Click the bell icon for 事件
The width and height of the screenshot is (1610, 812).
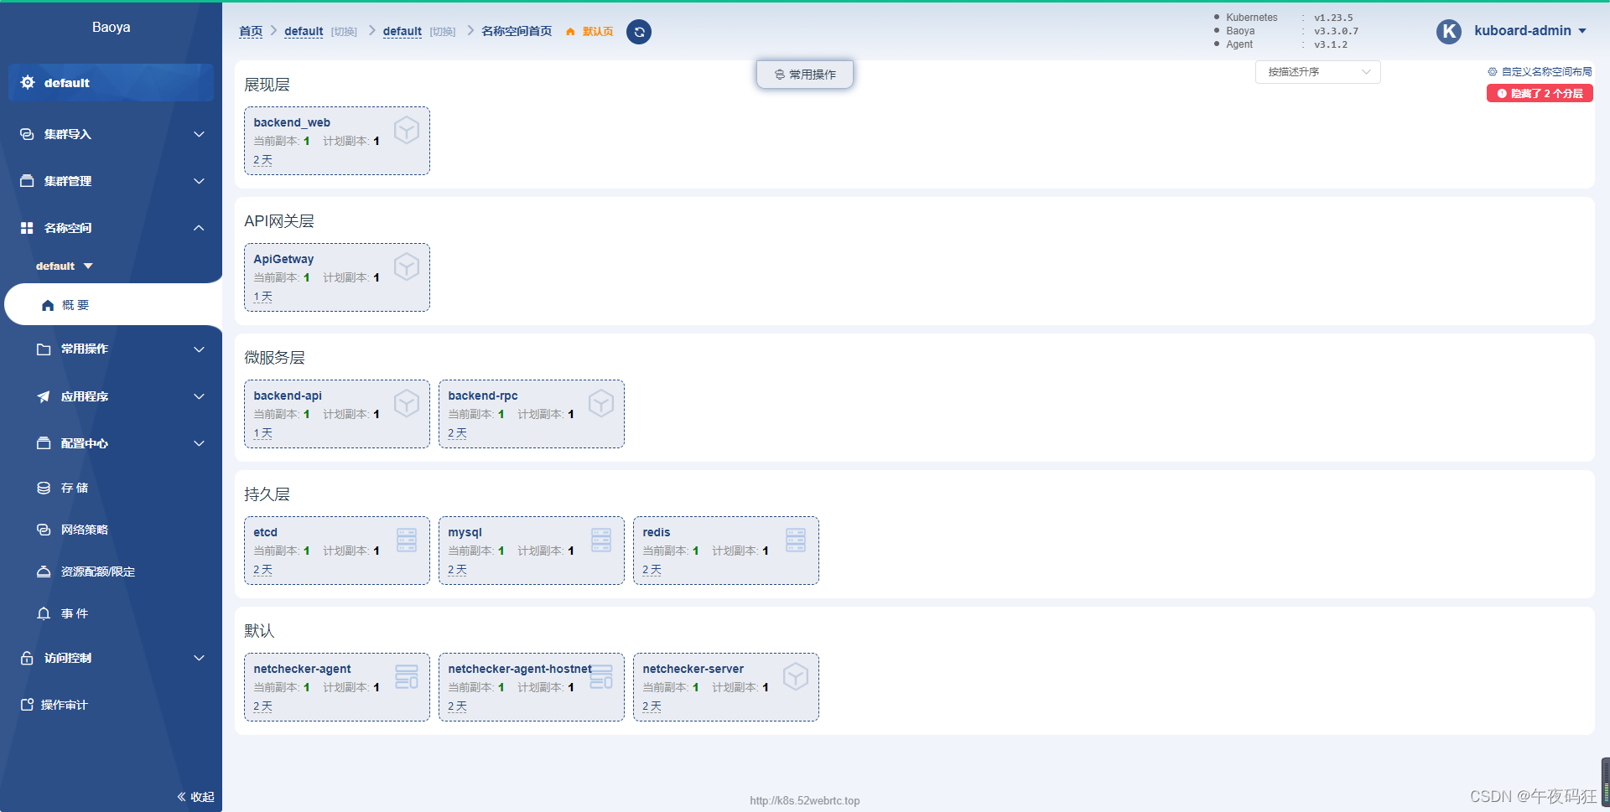coord(44,613)
